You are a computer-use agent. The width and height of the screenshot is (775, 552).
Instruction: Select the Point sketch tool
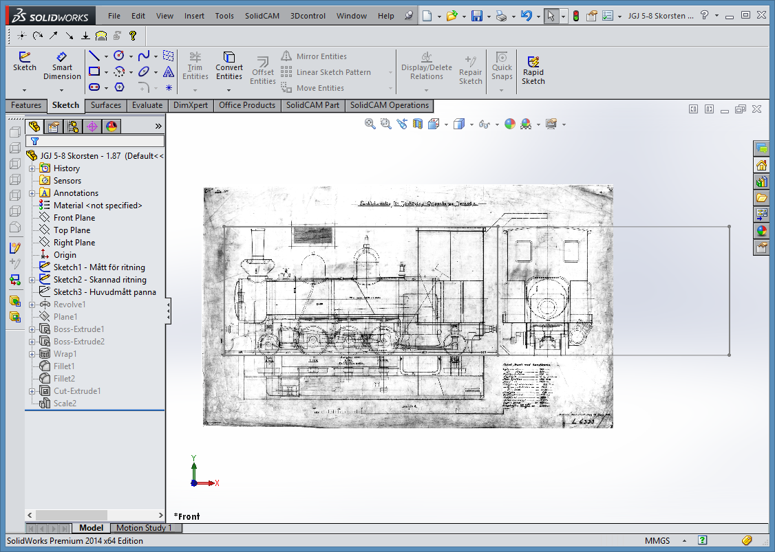[169, 87]
